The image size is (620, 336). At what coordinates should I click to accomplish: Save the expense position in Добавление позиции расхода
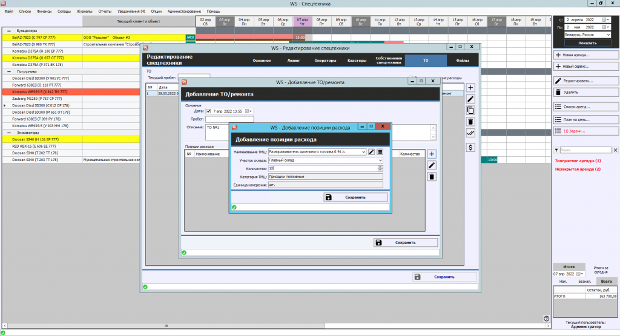click(355, 197)
